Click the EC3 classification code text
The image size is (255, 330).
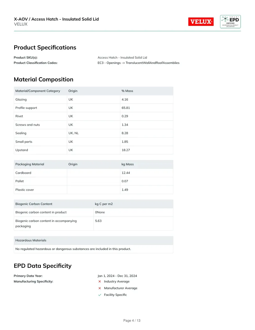coord(138,63)
